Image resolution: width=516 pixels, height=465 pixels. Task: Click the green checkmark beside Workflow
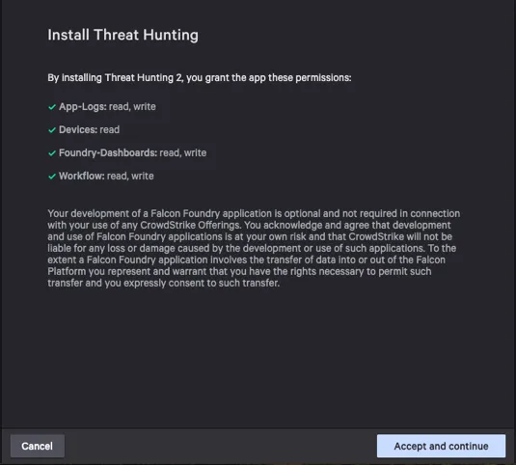(x=52, y=176)
